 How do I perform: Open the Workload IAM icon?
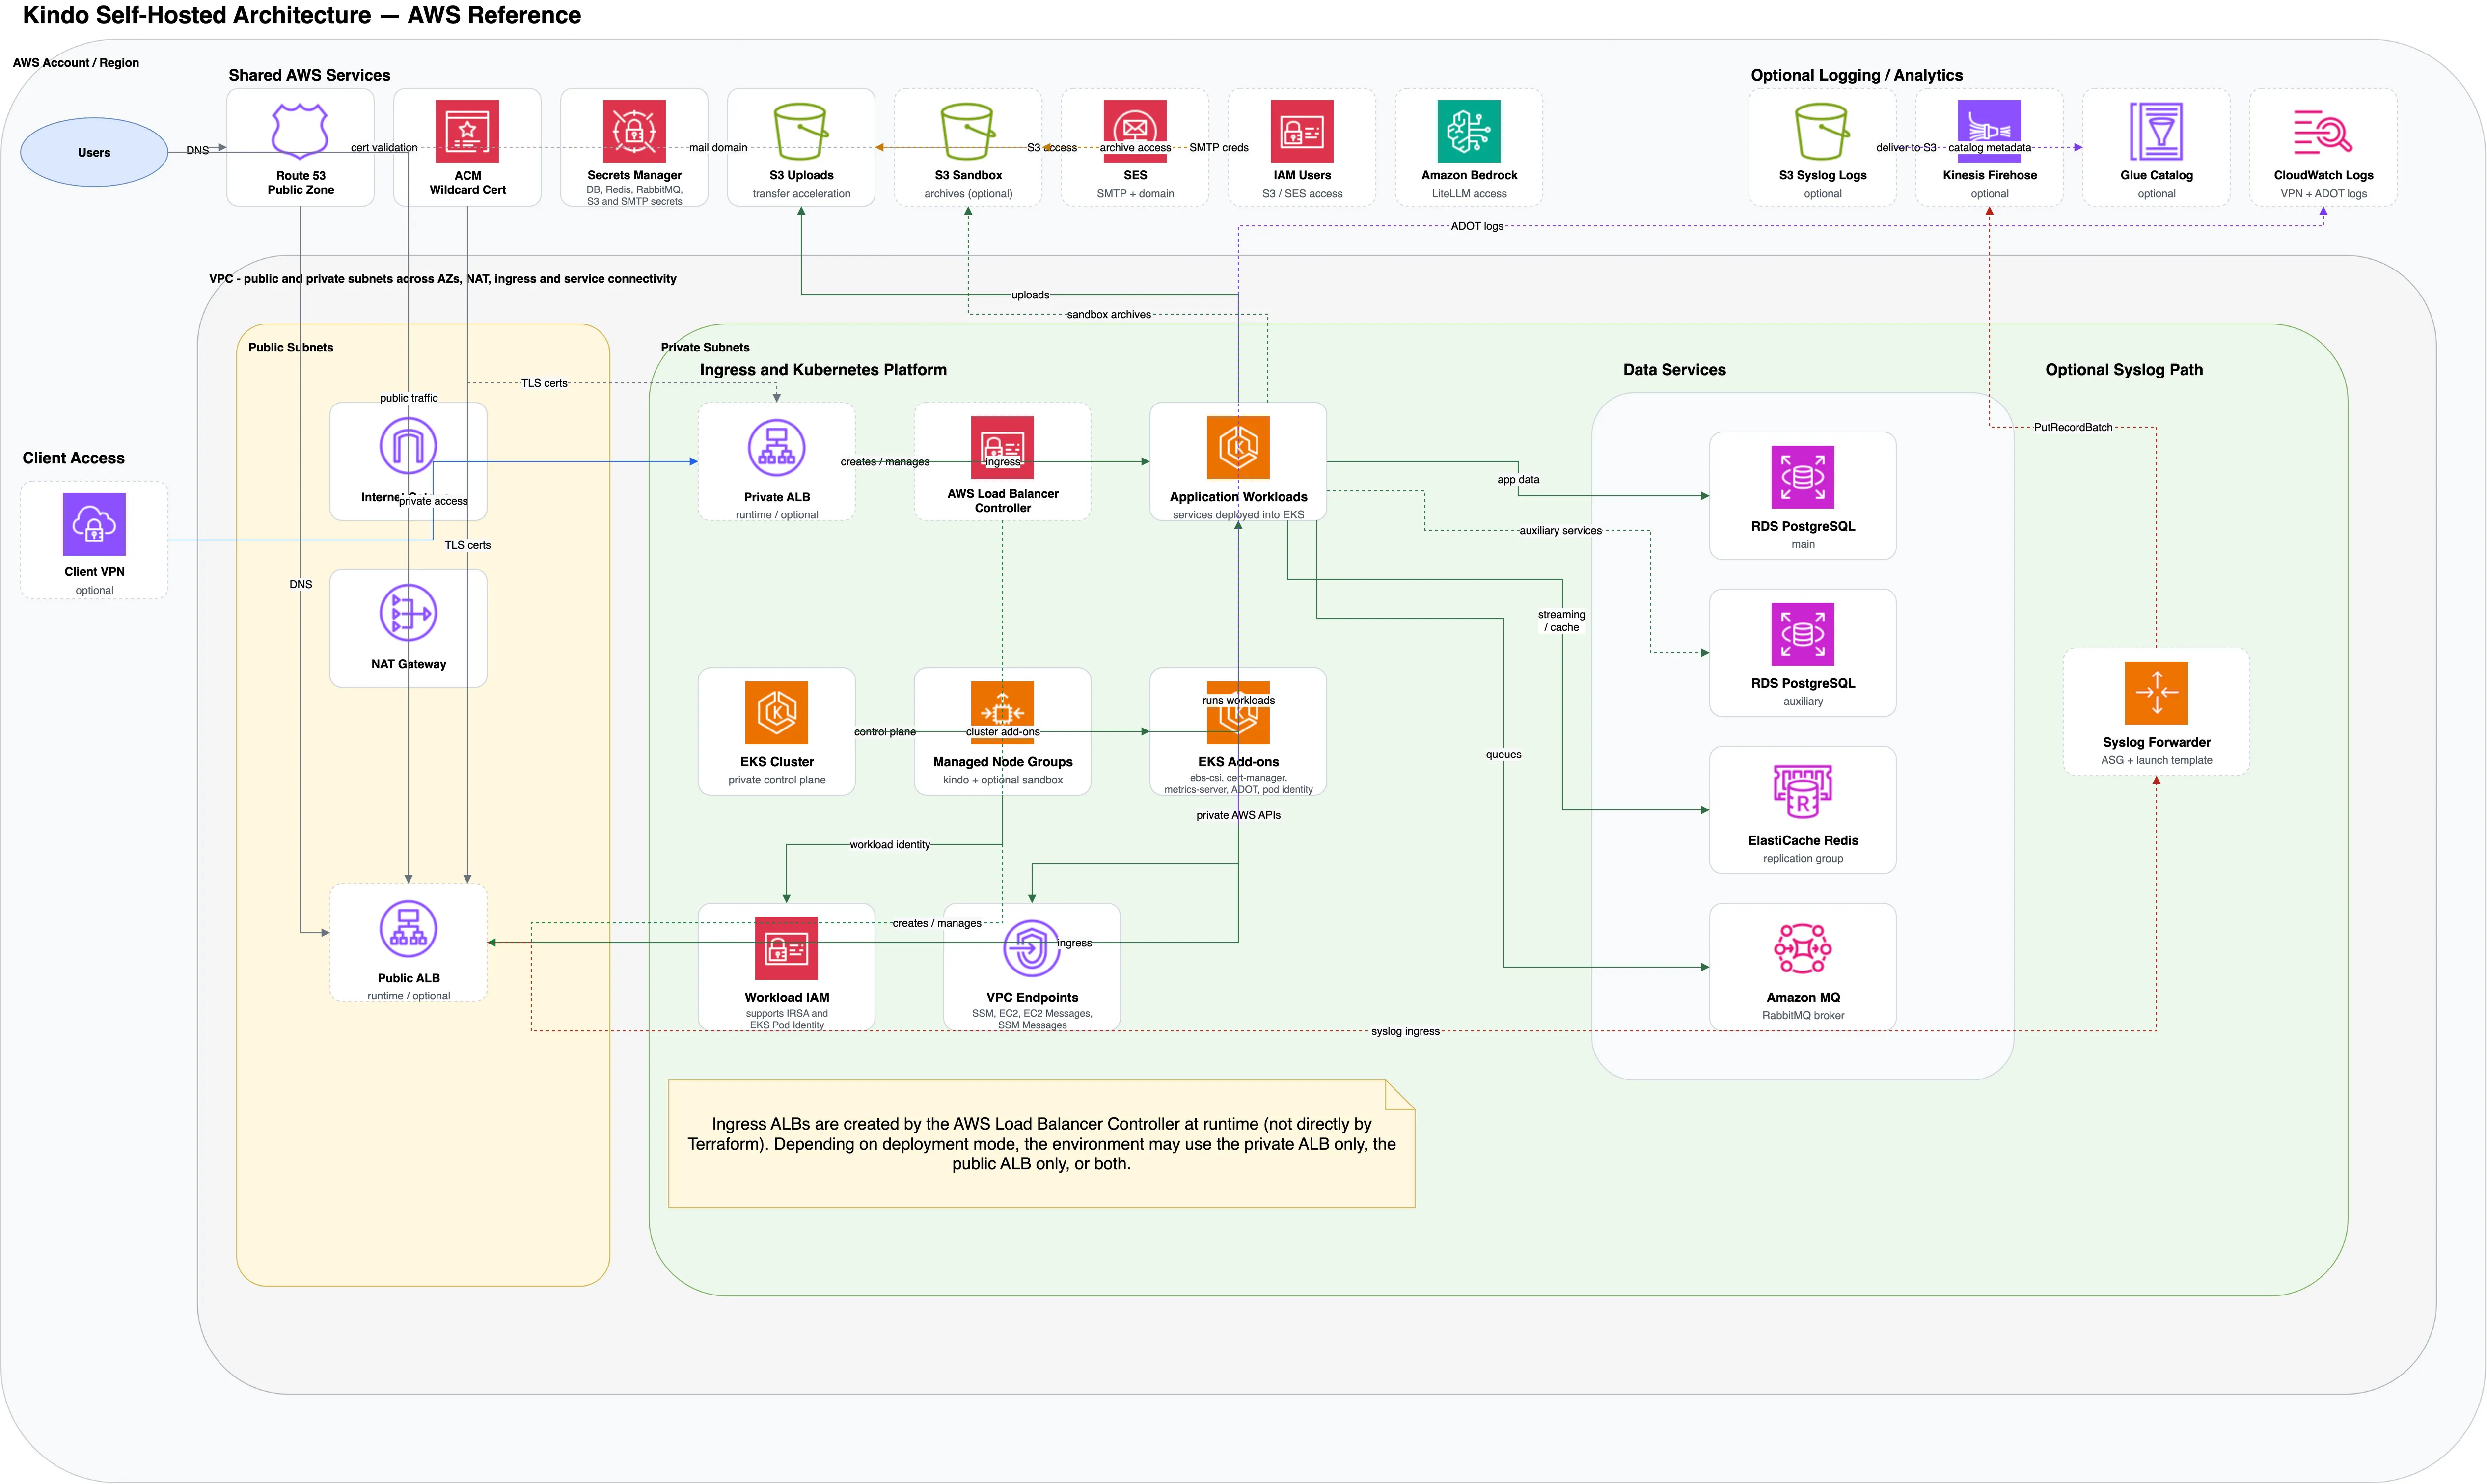point(786,950)
